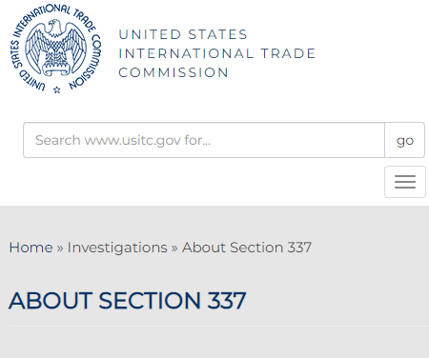
Task: Expand the collapsed site navigation toggle
Action: (405, 182)
